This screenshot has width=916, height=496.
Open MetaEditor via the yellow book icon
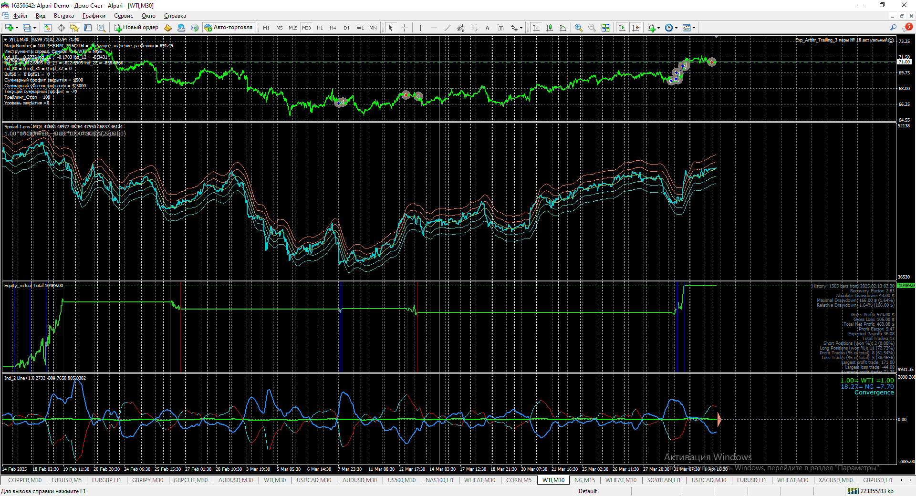pyautogui.click(x=168, y=28)
